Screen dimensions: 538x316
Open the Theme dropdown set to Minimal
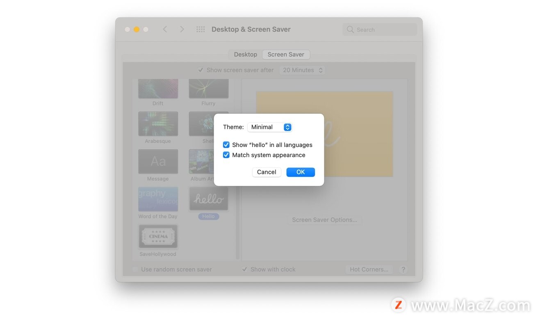[269, 127]
